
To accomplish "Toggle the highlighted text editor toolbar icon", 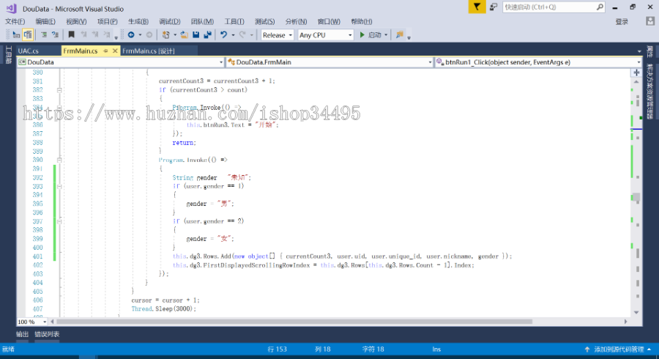I will (x=28, y=35).
